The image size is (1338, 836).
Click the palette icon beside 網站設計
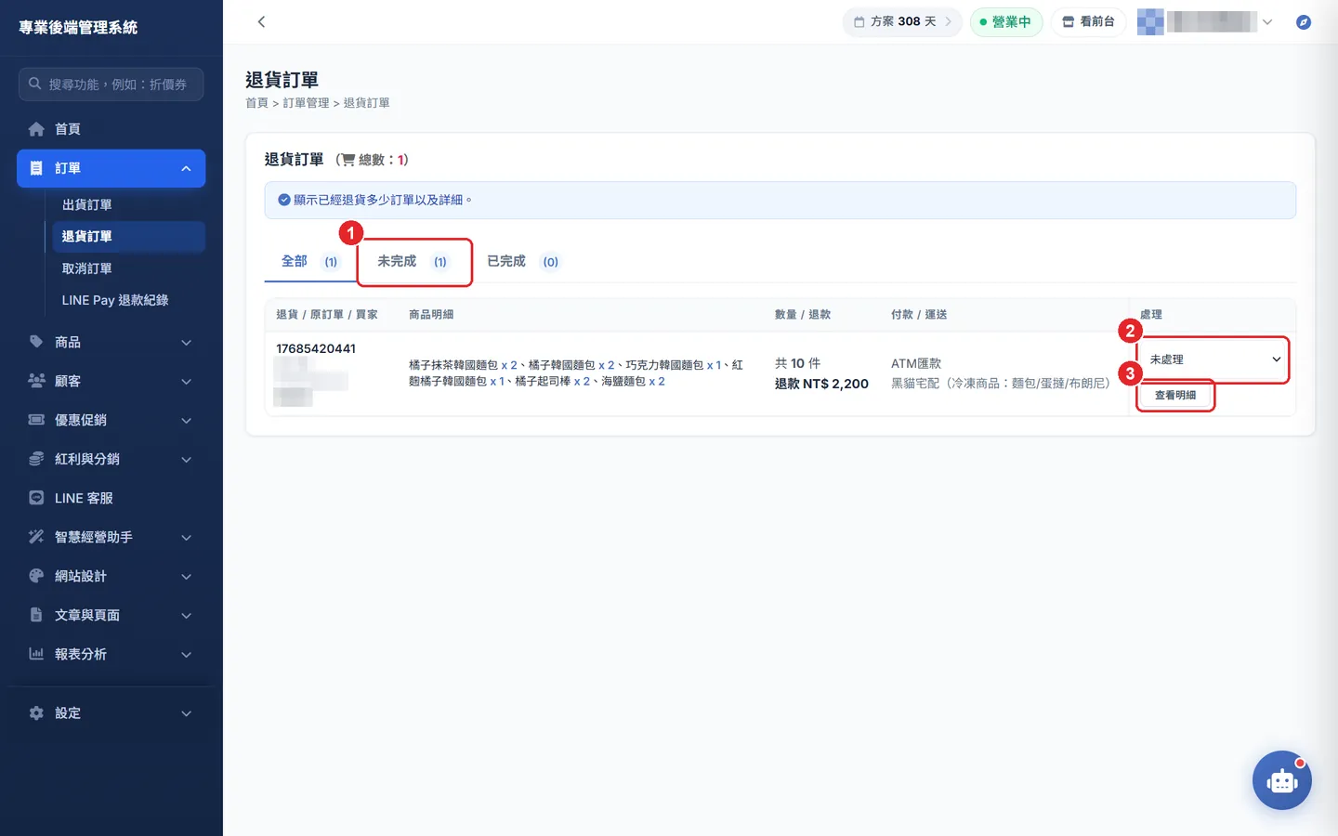(x=36, y=576)
